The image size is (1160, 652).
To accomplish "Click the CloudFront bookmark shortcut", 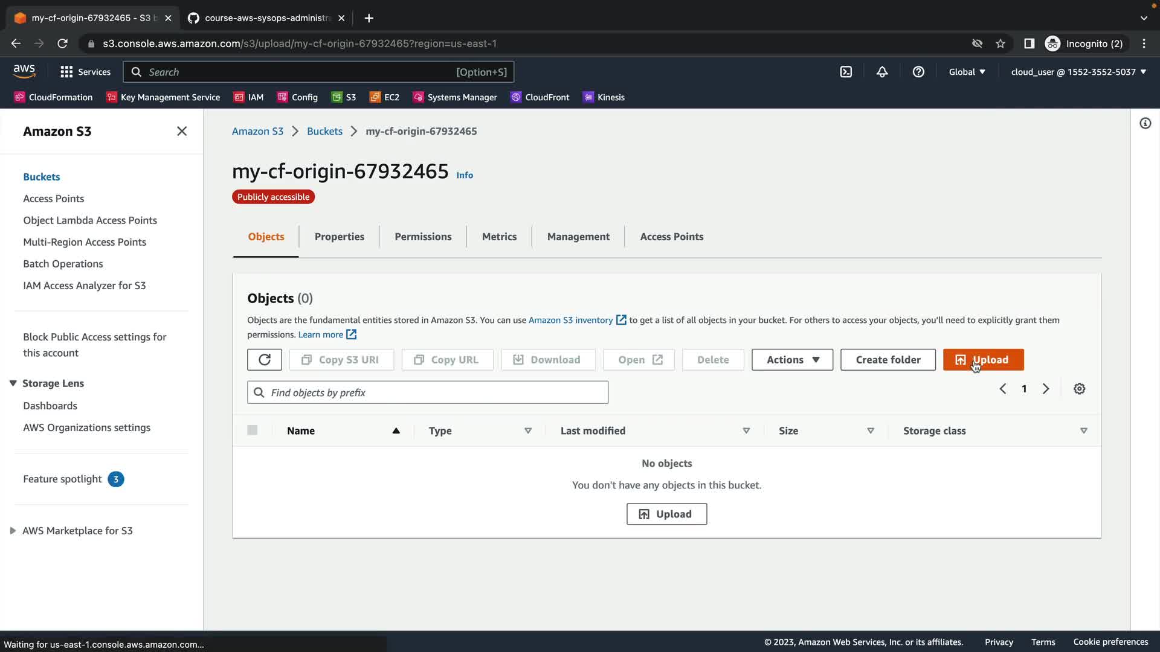I will 540,97.
